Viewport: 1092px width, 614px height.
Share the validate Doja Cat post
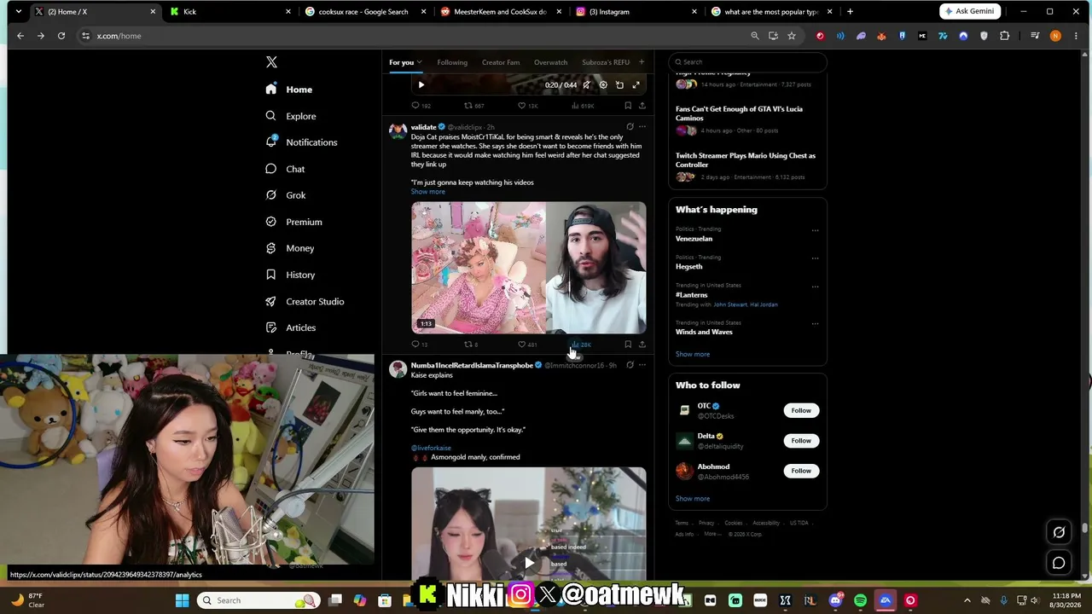tap(642, 345)
